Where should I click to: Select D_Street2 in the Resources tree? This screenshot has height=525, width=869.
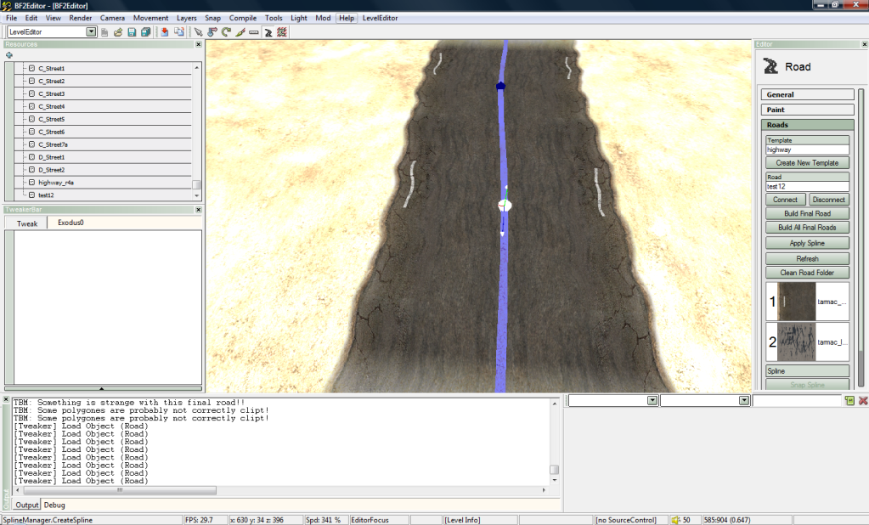pos(52,170)
